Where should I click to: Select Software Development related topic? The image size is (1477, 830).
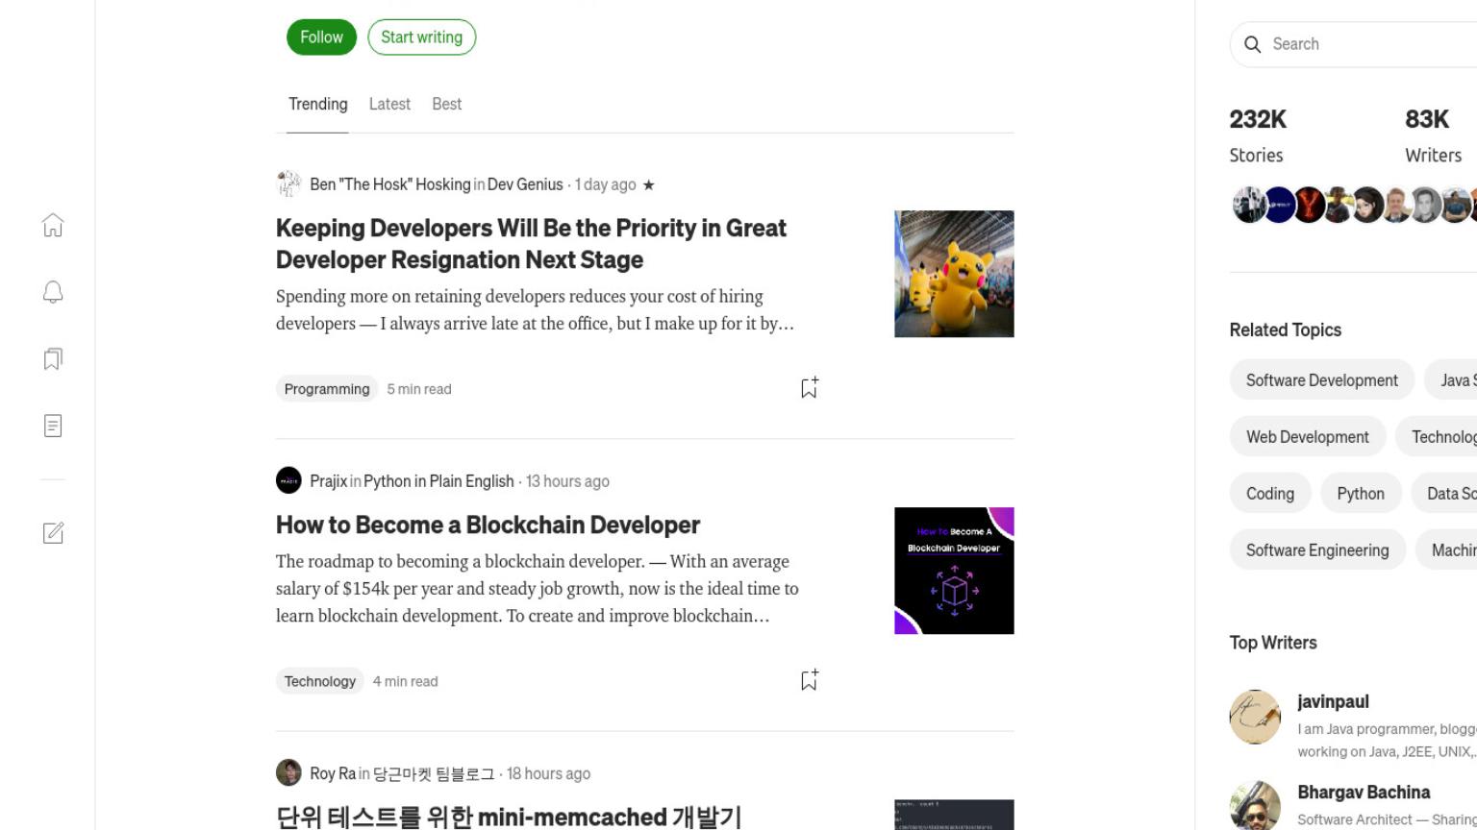1322,380
